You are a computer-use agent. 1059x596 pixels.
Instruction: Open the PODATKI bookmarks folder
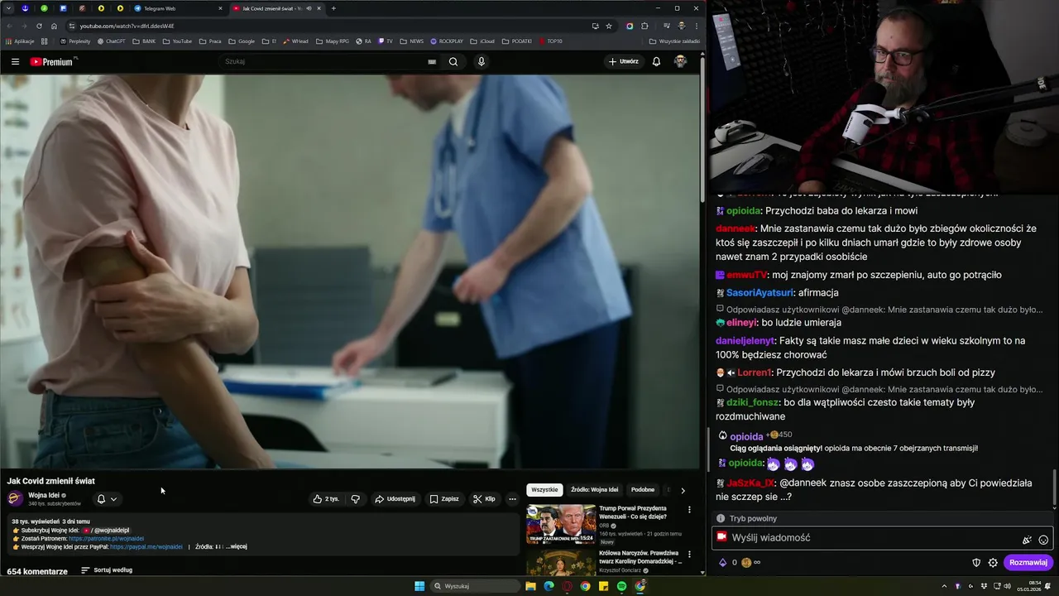point(517,41)
